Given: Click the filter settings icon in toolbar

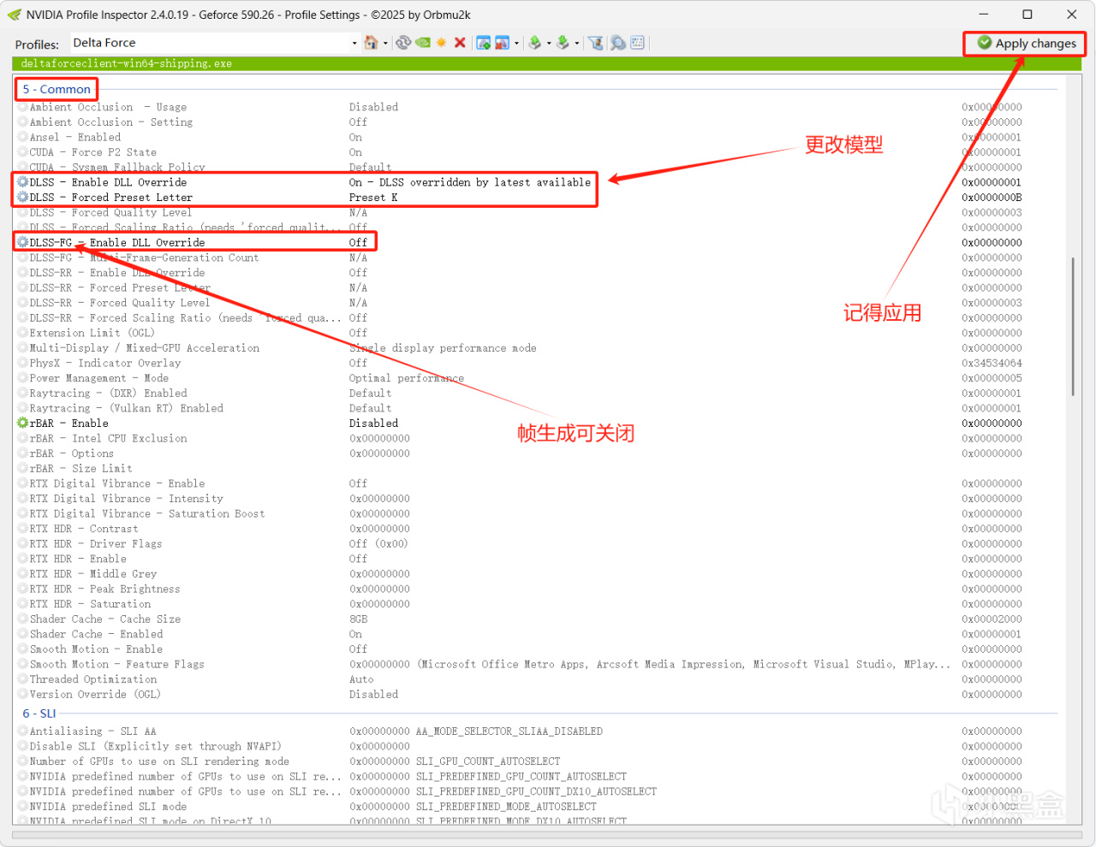Looking at the screenshot, I should 596,43.
